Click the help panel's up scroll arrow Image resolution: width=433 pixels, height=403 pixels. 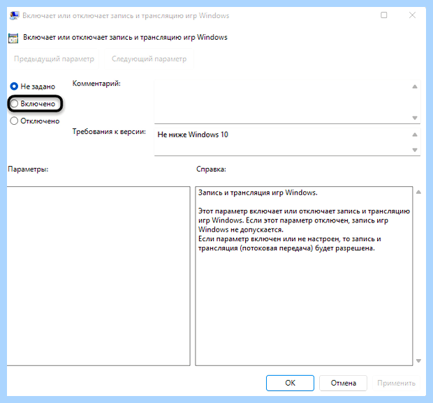(418, 192)
